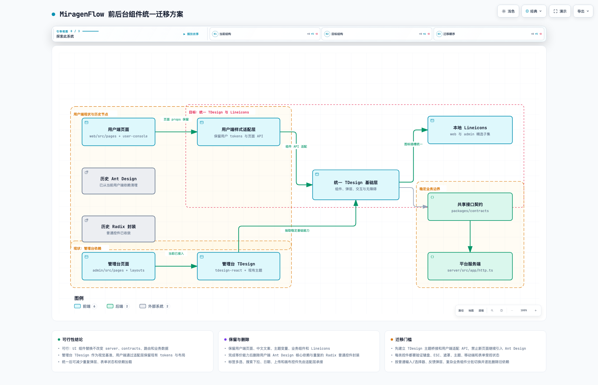
Task: Click the code icon on 共享接口契约
Action: 432,197
